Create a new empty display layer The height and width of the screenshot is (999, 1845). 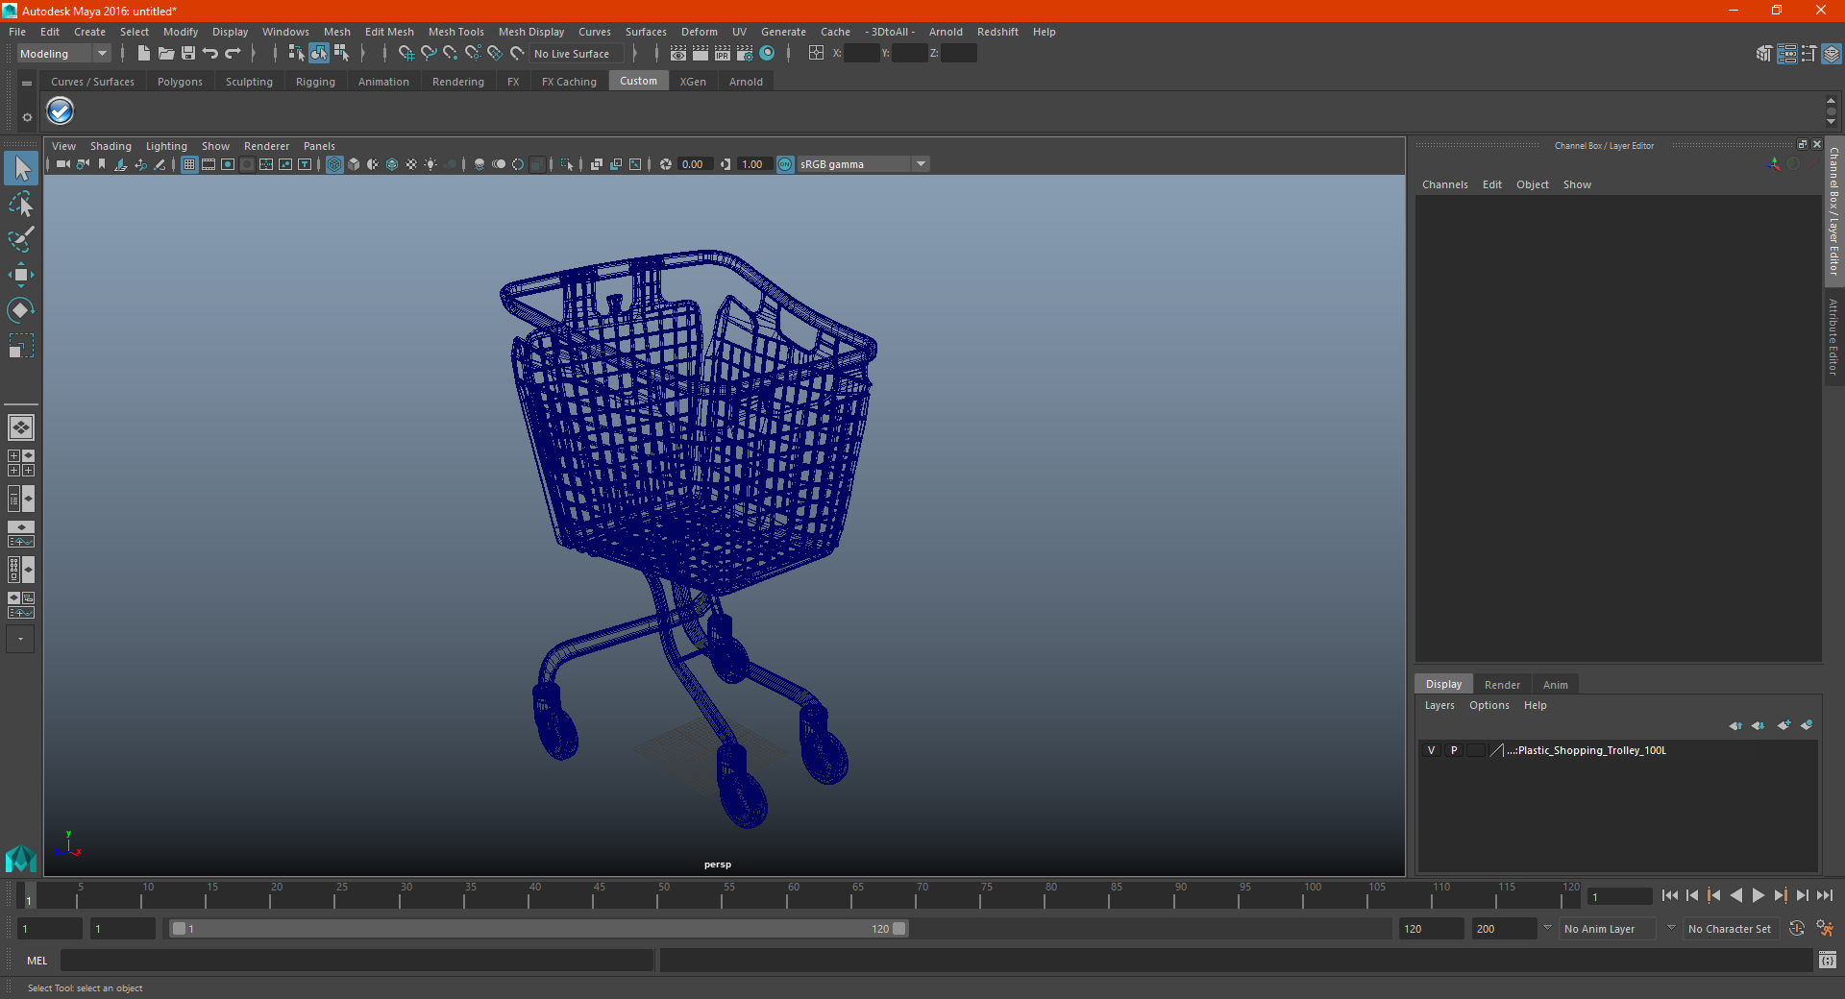coord(1784,725)
